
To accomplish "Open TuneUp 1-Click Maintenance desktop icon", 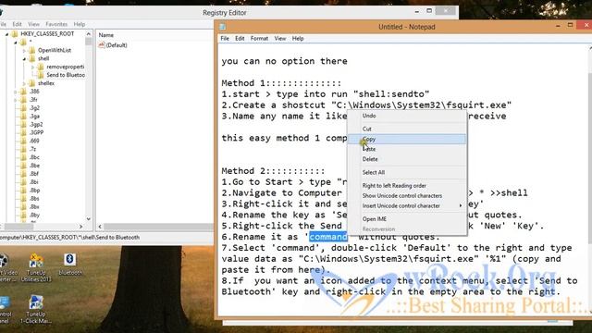I will 36,302.
